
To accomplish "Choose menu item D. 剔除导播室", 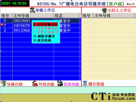I will (x=44, y=36).
